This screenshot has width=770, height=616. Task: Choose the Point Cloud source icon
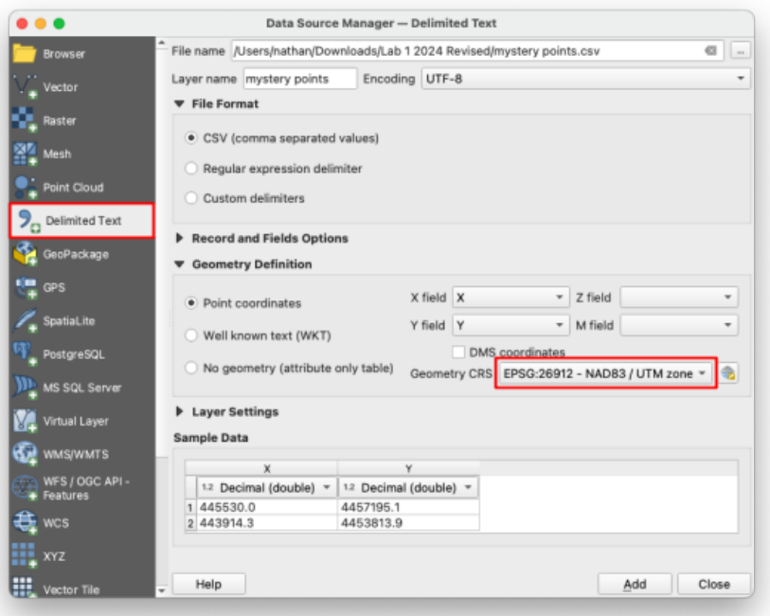[x=25, y=187]
